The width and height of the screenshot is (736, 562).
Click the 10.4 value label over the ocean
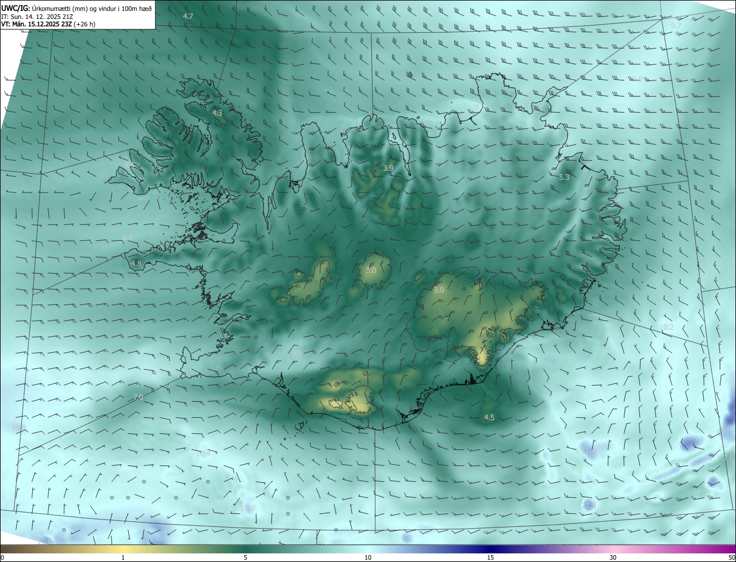pos(203,453)
